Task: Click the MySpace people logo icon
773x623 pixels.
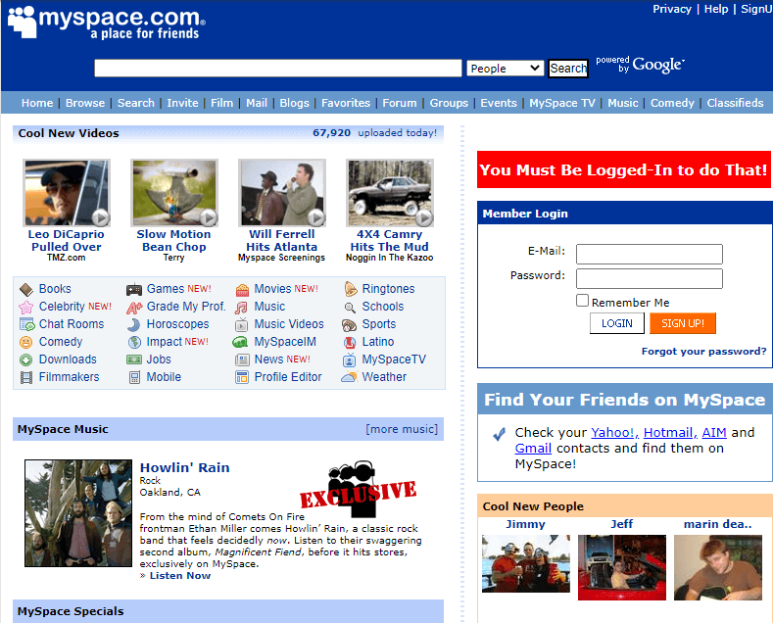Action: (x=23, y=22)
